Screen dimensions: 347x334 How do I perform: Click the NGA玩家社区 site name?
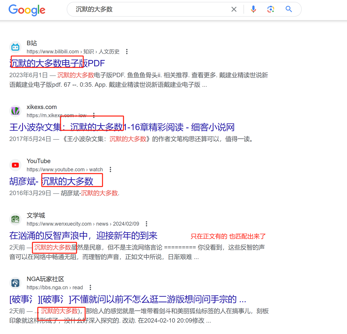point(45,279)
